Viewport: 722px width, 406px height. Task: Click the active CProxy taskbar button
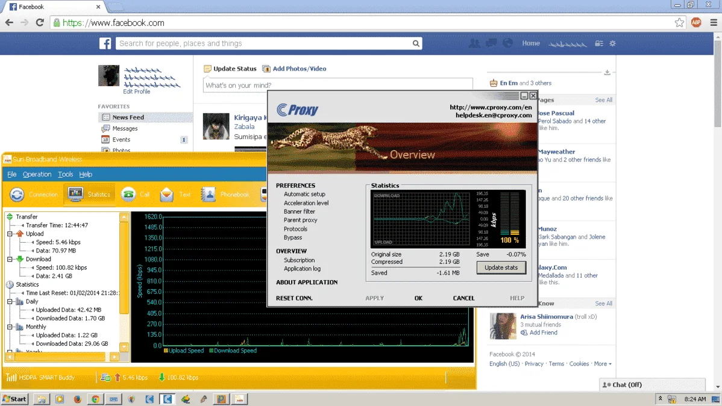point(168,399)
